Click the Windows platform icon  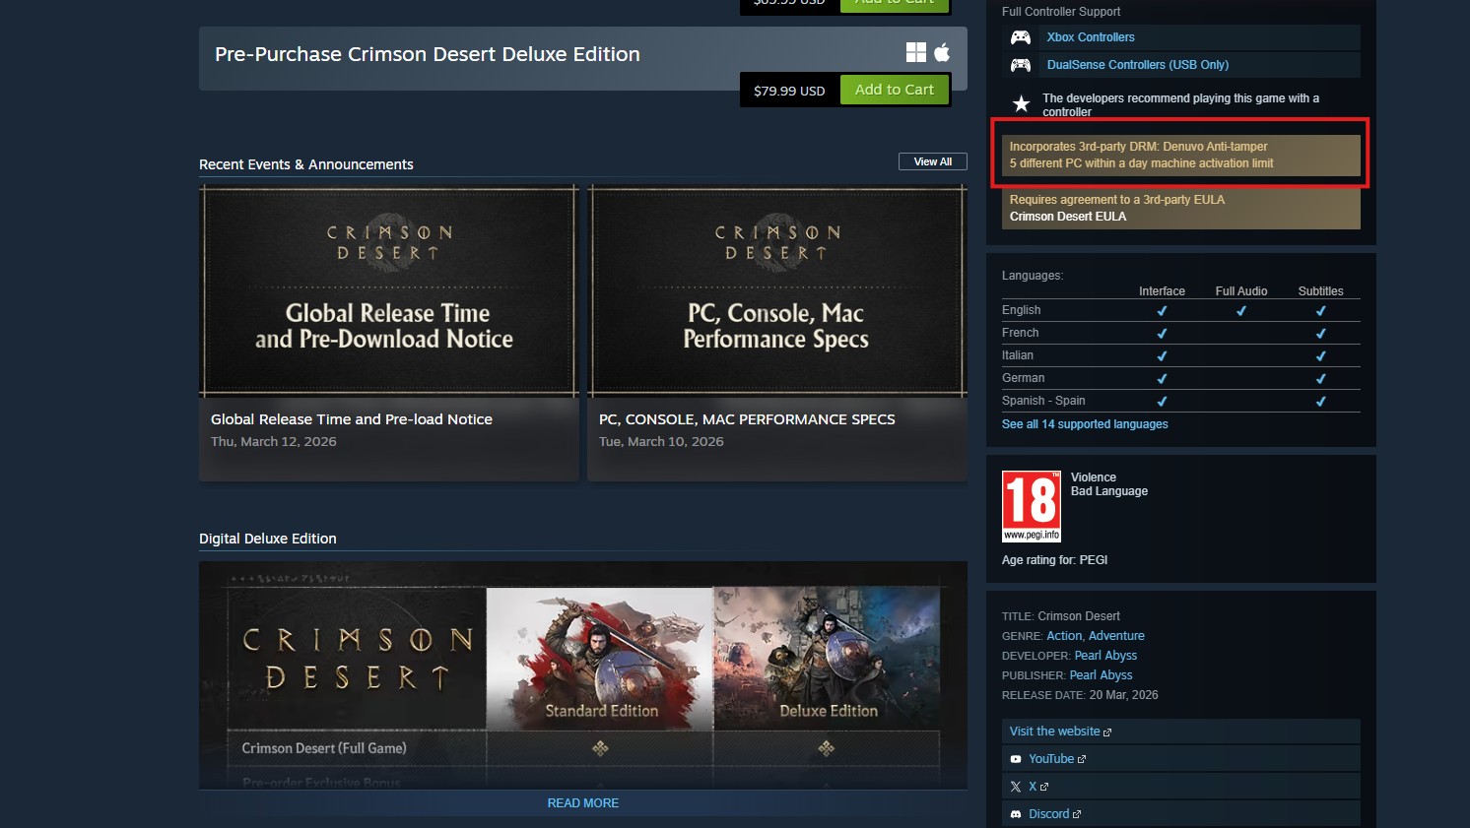coord(916,52)
